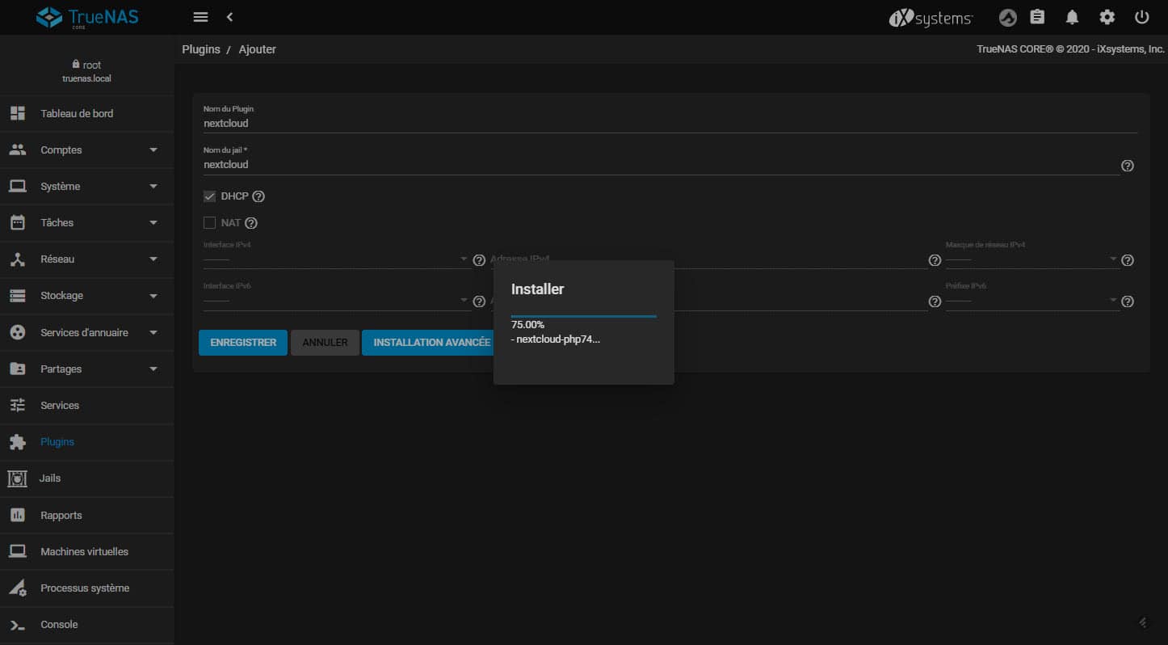Click the truenas.local hostname text
The image size is (1168, 645).
click(86, 79)
